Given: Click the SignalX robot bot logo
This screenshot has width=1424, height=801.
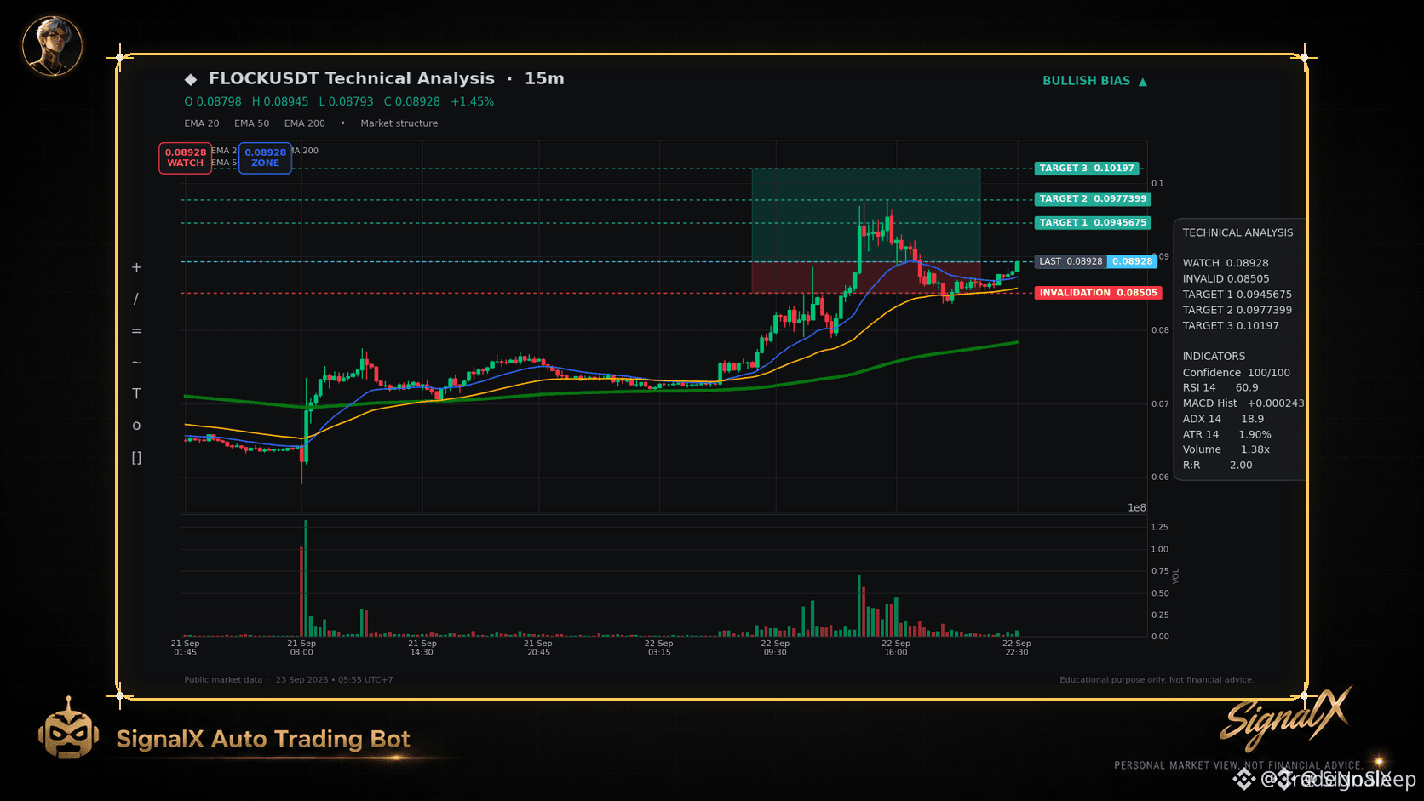Looking at the screenshot, I should pyautogui.click(x=68, y=729).
